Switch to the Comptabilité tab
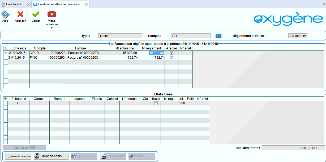This screenshot has height=162, width=326. pos(14,4)
